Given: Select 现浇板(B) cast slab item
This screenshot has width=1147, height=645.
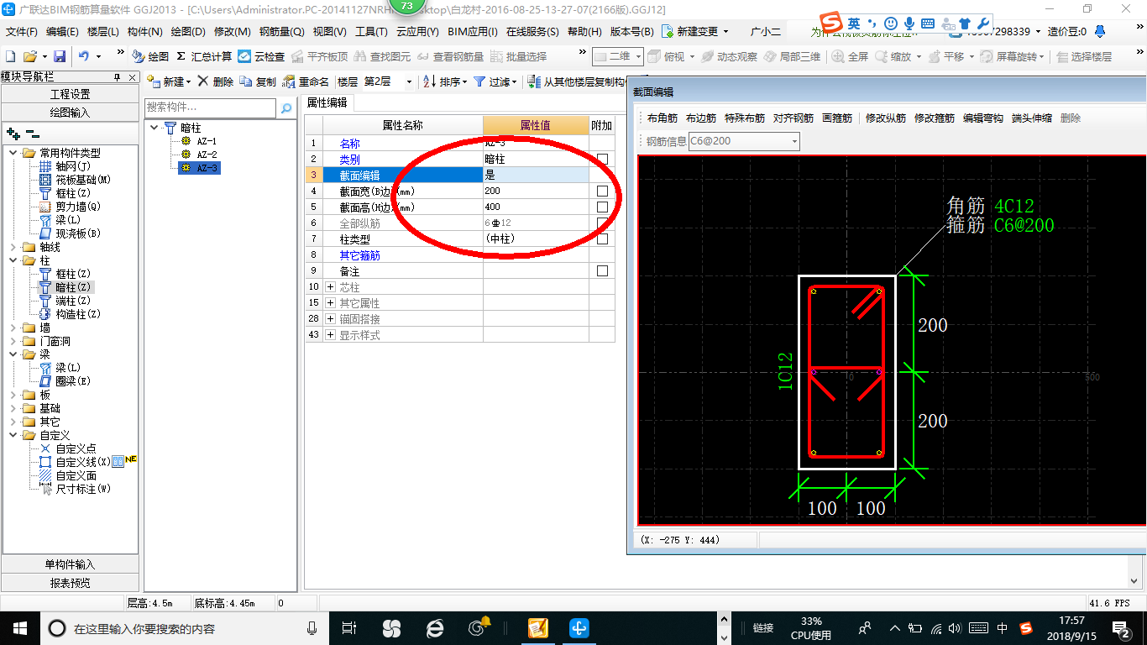Looking at the screenshot, I should (x=70, y=233).
